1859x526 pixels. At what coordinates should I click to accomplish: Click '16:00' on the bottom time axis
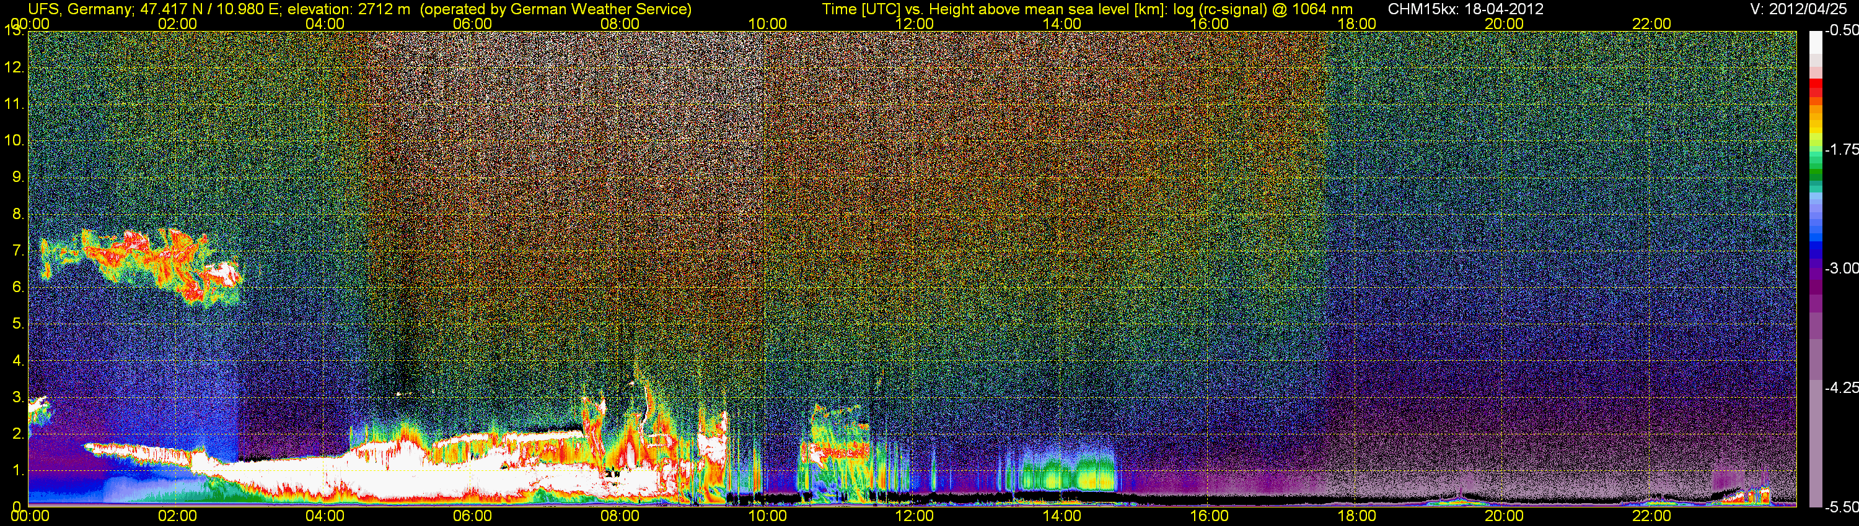(1210, 516)
